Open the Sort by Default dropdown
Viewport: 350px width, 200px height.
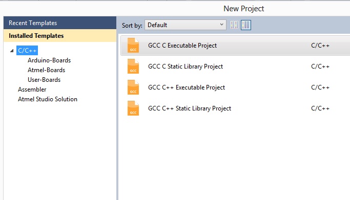point(186,25)
